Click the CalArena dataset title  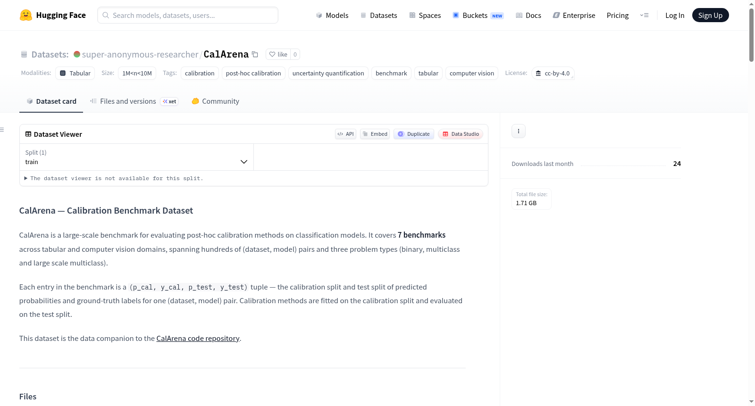click(226, 54)
